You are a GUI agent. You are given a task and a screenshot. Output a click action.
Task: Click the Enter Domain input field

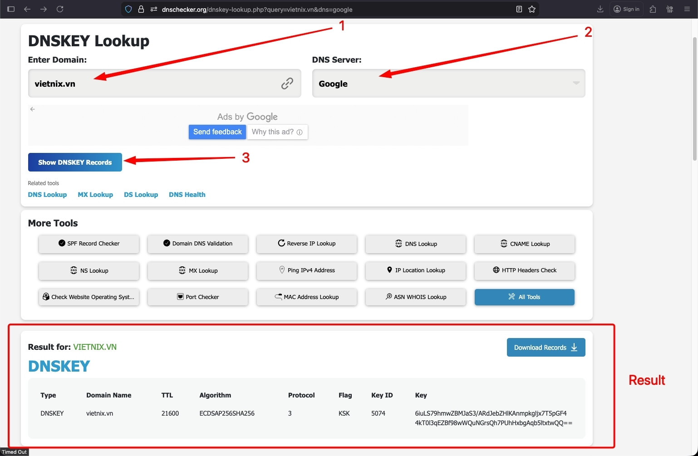(x=154, y=83)
